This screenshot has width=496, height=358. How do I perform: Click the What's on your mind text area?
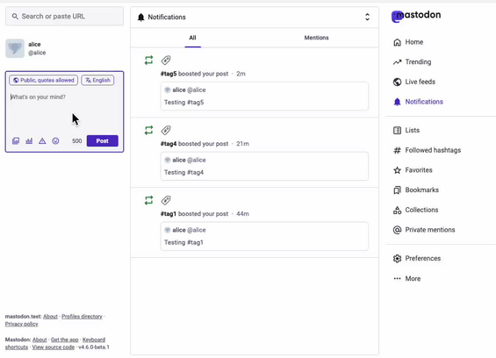[65, 111]
